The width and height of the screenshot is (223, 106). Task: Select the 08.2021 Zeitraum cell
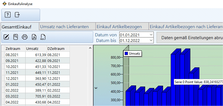(x=15, y=55)
